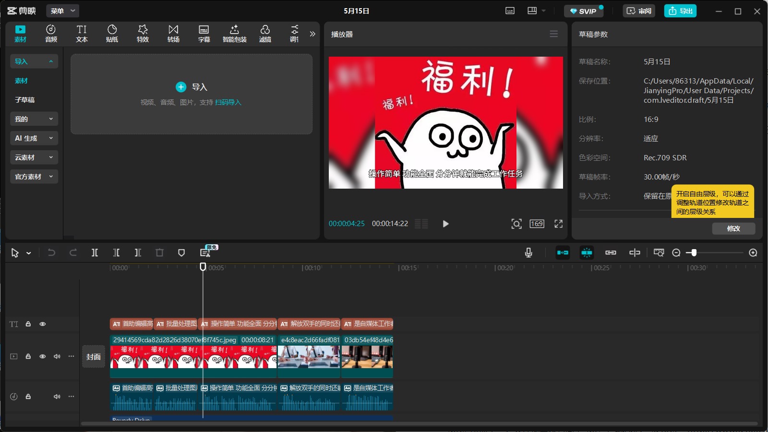Mute the audio track
The image size is (768, 432).
point(57,396)
